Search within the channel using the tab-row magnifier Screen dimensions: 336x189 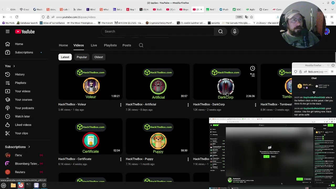[141, 45]
